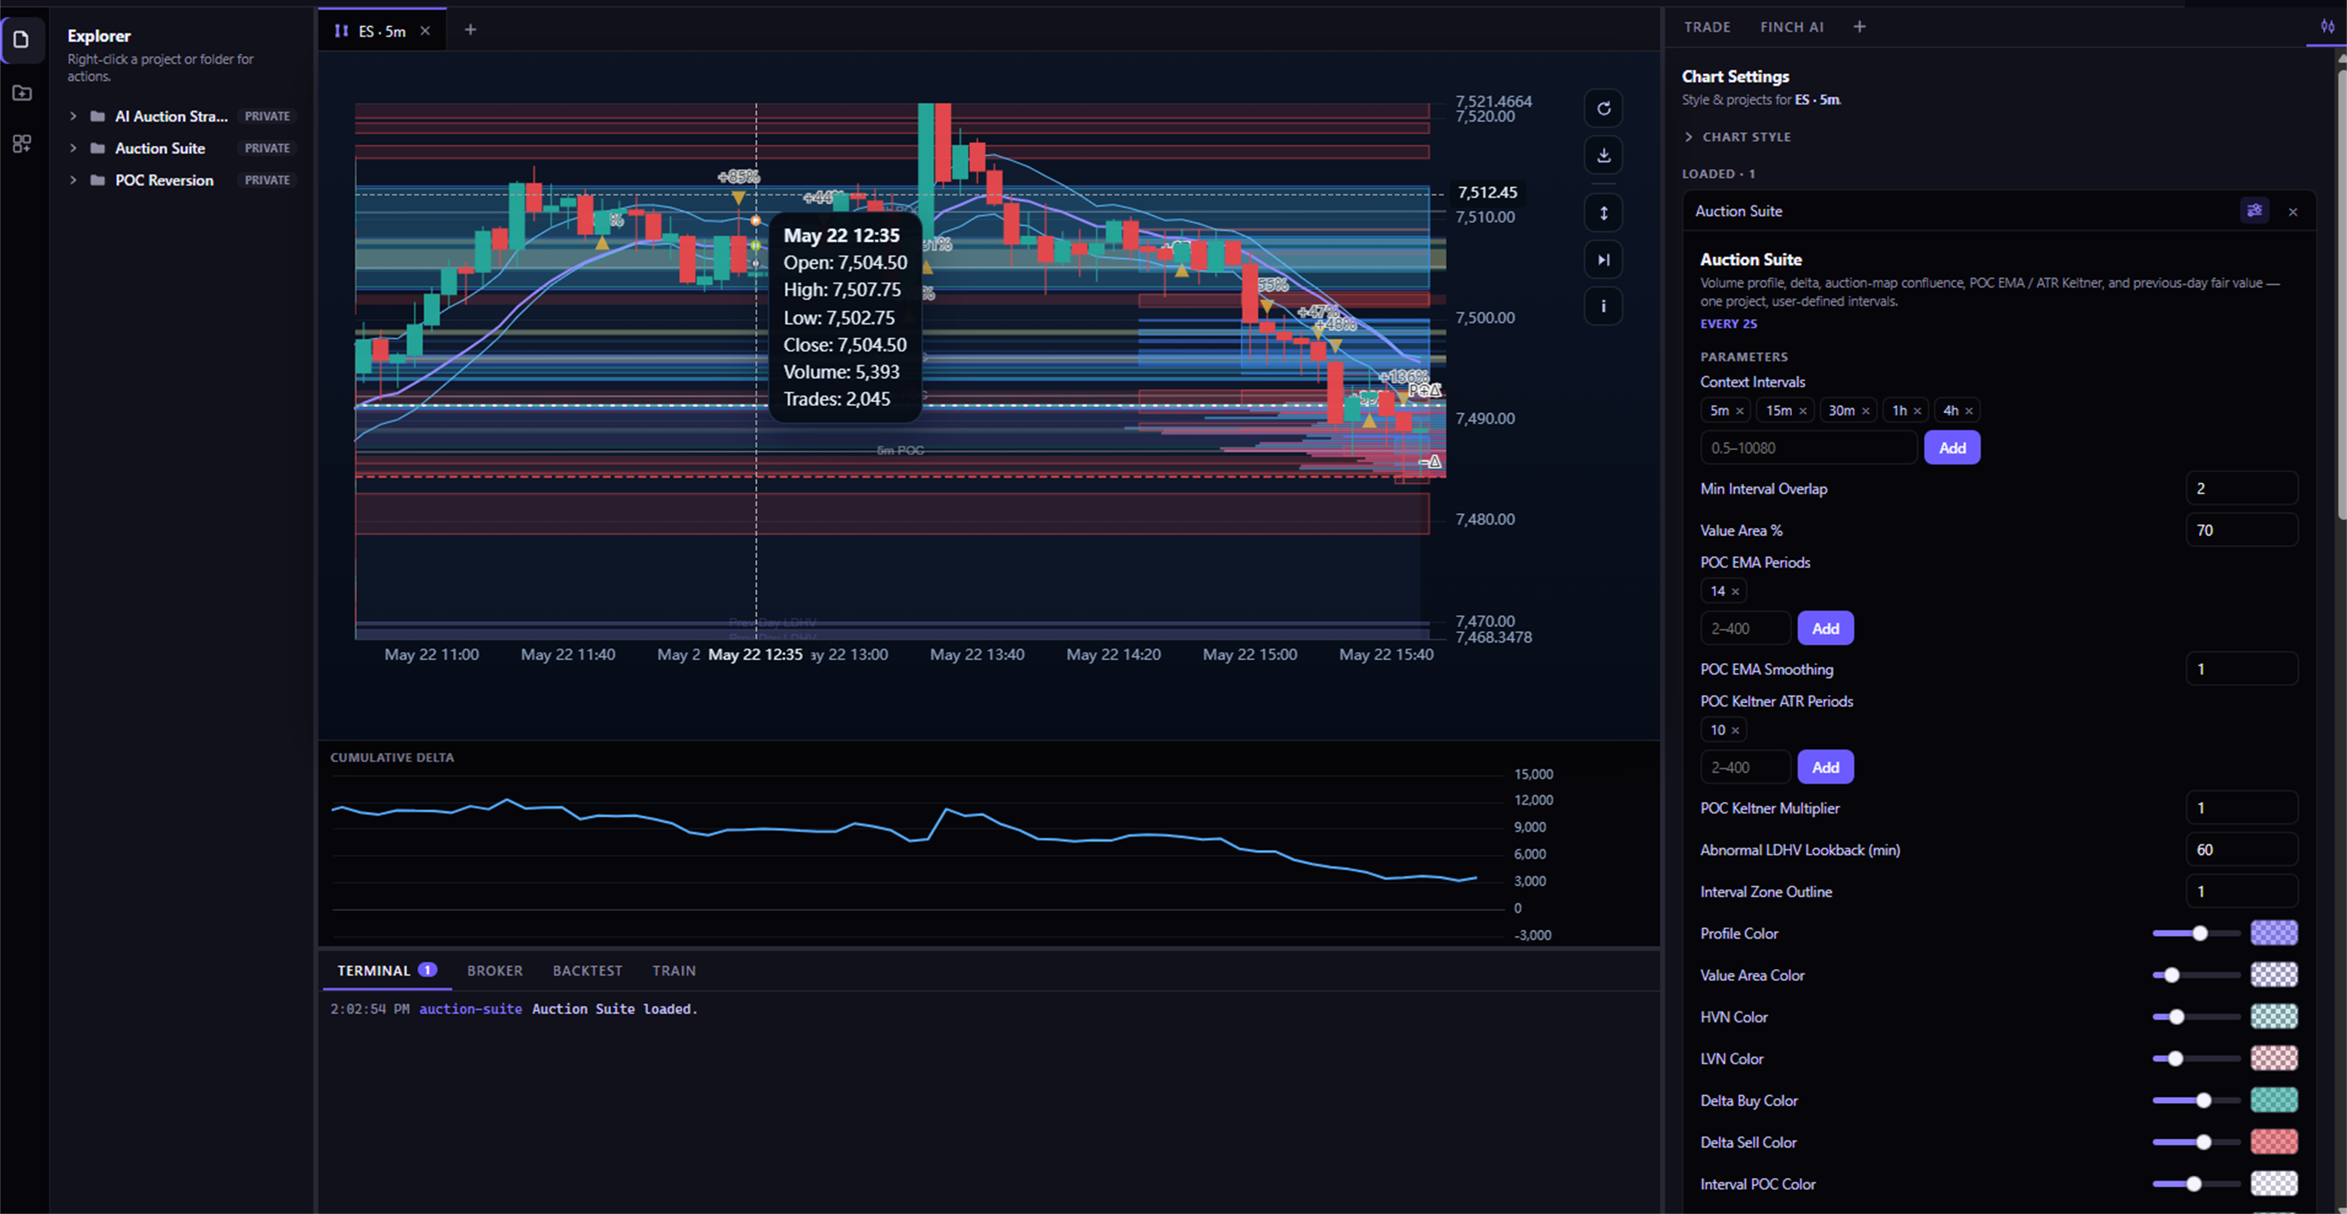Remove the loaded Auction Suite project

(x=2294, y=211)
